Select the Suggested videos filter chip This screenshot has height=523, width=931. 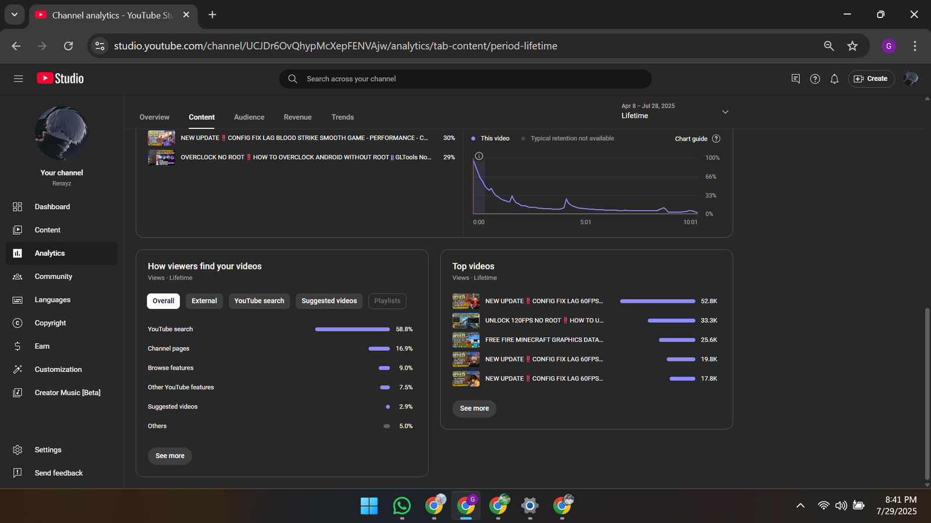click(x=329, y=301)
